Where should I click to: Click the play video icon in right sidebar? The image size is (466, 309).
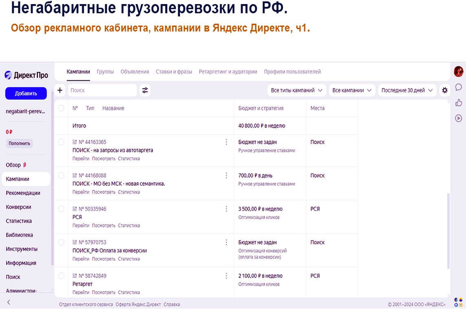click(x=458, y=118)
